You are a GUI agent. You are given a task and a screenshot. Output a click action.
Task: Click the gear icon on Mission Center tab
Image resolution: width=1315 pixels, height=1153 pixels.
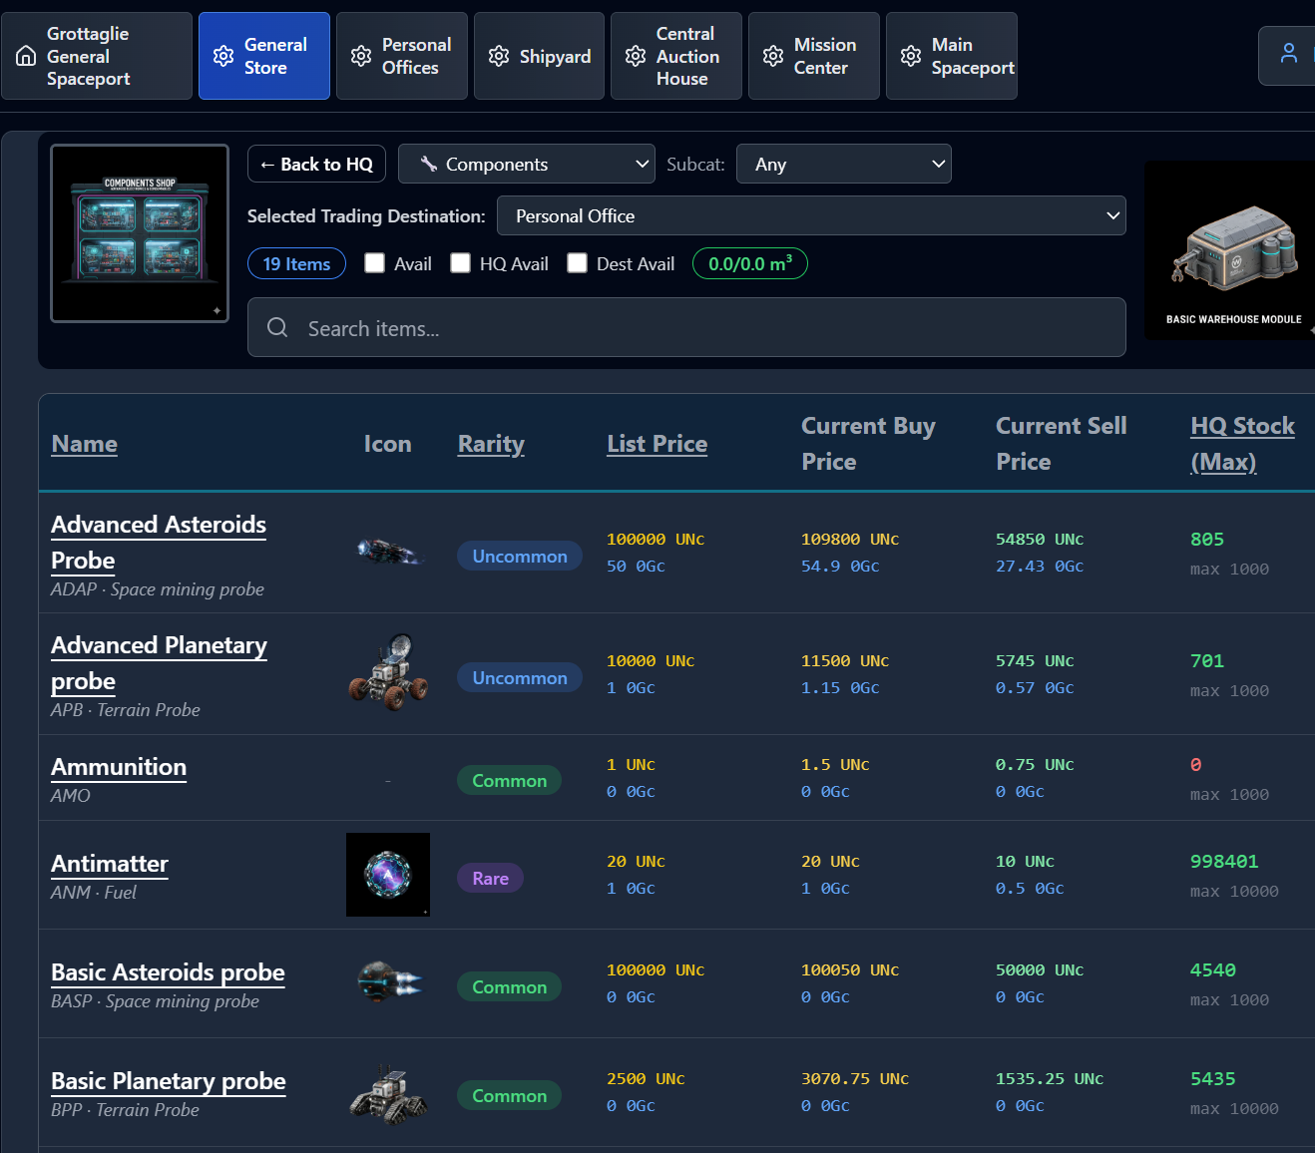pos(773,56)
